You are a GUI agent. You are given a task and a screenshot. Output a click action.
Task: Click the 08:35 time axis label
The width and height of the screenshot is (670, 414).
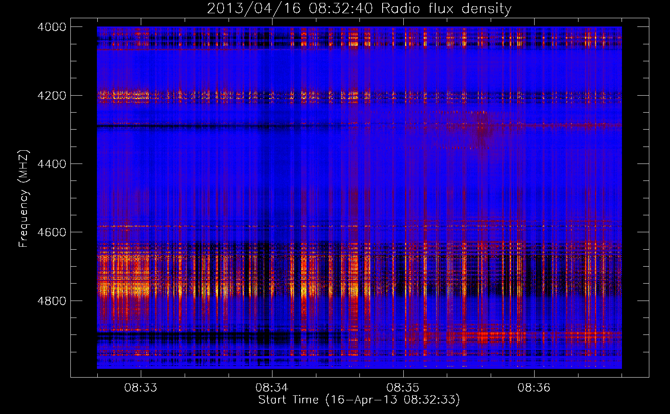pyautogui.click(x=403, y=388)
